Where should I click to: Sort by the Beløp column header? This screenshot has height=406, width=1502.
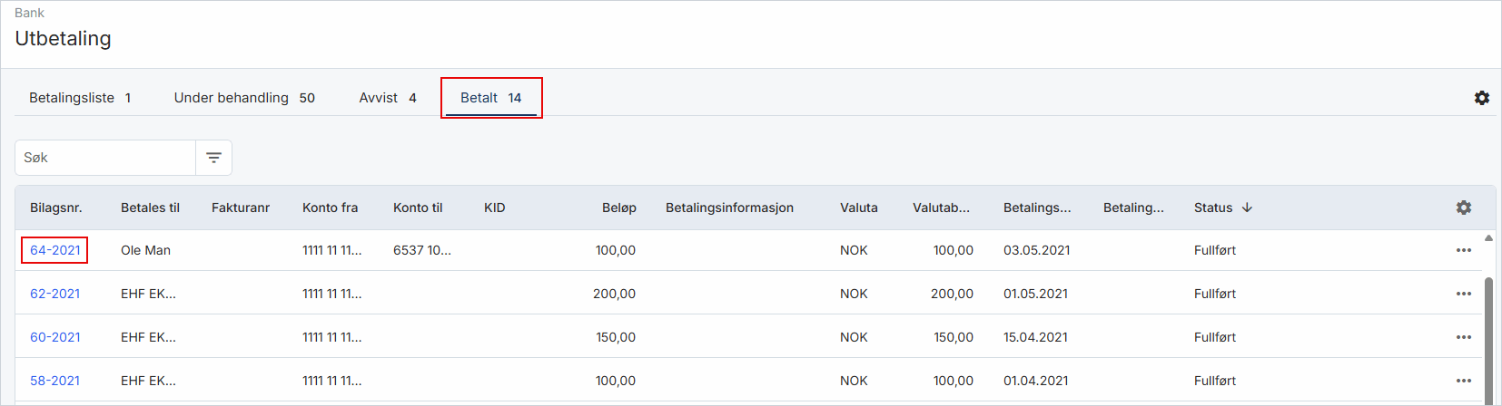pyautogui.click(x=618, y=208)
